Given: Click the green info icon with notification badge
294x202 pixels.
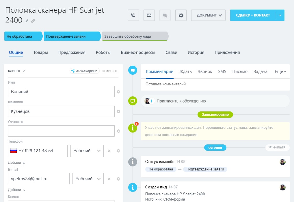Looking at the screenshot, I should point(133,128).
